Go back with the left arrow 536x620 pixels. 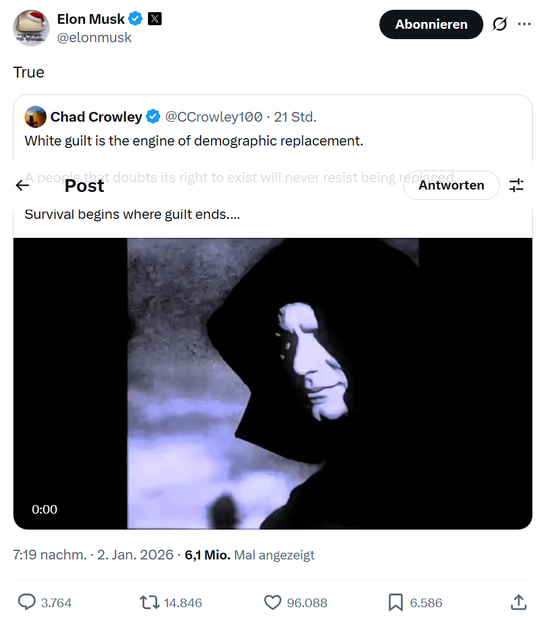[x=23, y=185]
